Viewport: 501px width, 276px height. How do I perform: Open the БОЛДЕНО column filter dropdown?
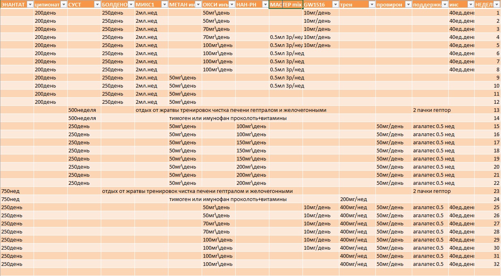pos(131,4)
